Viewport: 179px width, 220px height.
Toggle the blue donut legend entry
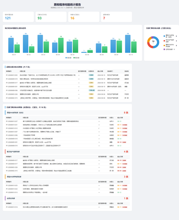click(x=170, y=36)
